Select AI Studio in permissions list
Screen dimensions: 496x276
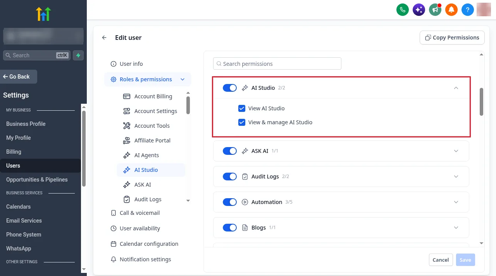coord(151,170)
